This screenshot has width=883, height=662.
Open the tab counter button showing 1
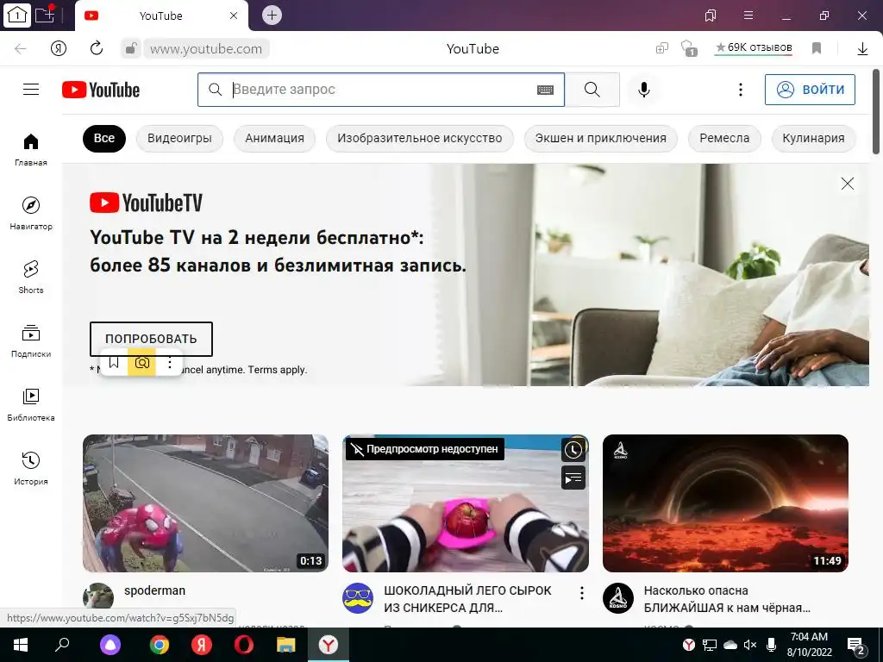click(x=17, y=16)
